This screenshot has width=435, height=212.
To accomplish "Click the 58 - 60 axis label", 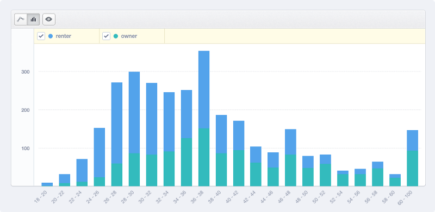I will (x=389, y=197).
